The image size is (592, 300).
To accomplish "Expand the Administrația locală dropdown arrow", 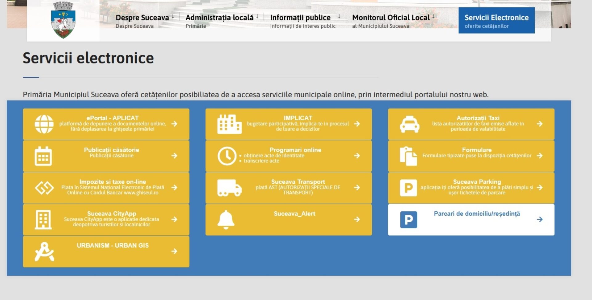I will pos(257,16).
